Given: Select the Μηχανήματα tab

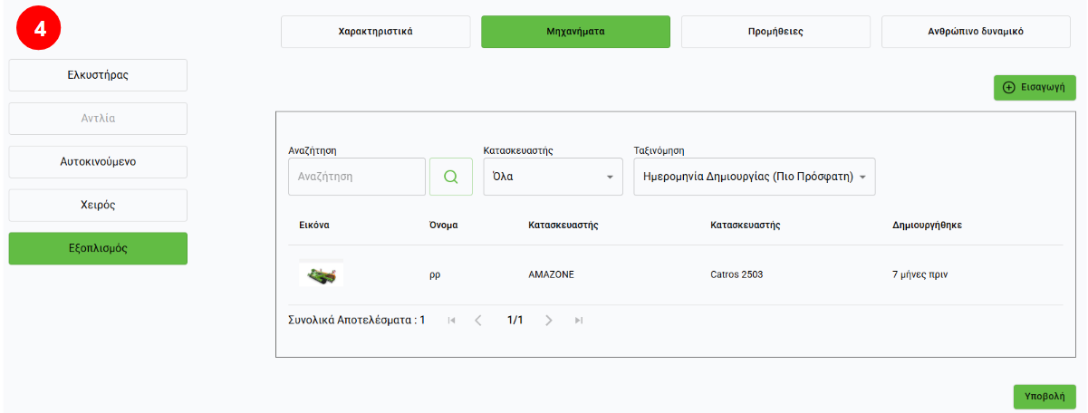Looking at the screenshot, I should [x=575, y=31].
